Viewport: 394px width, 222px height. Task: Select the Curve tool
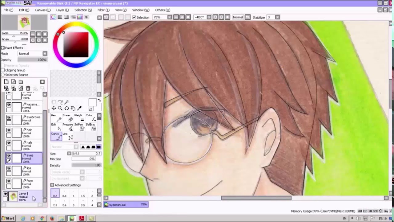click(x=56, y=136)
